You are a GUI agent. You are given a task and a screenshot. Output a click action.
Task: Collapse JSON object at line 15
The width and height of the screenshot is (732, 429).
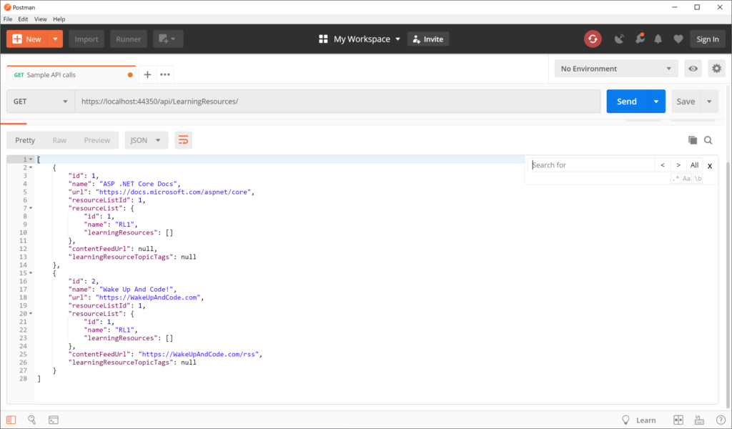[x=31, y=273]
